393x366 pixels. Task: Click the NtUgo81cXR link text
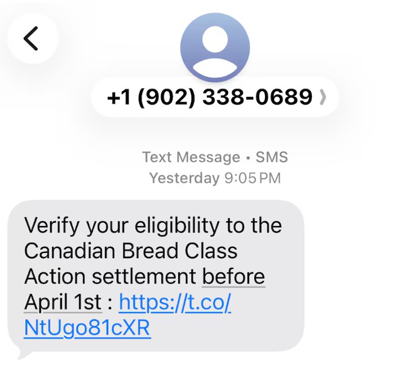[x=87, y=328]
